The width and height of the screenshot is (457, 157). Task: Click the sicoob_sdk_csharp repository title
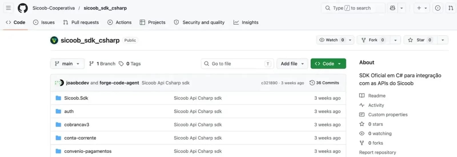click(x=90, y=40)
